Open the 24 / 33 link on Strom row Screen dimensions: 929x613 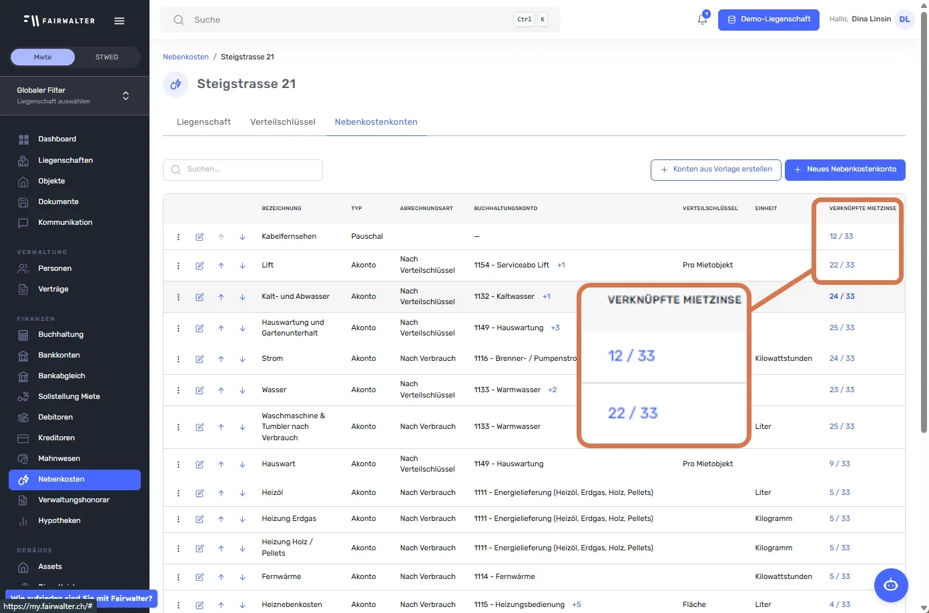pyautogui.click(x=842, y=358)
